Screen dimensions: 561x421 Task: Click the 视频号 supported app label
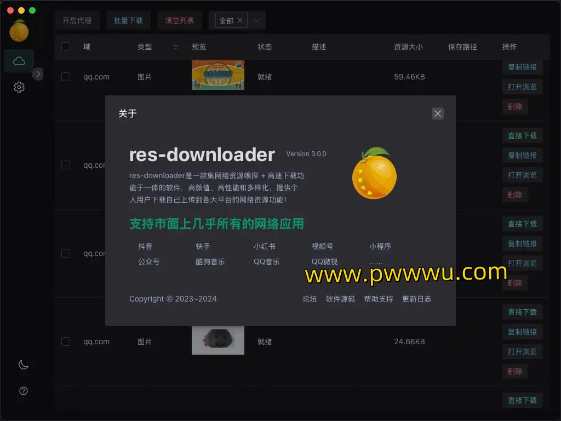[x=322, y=246]
